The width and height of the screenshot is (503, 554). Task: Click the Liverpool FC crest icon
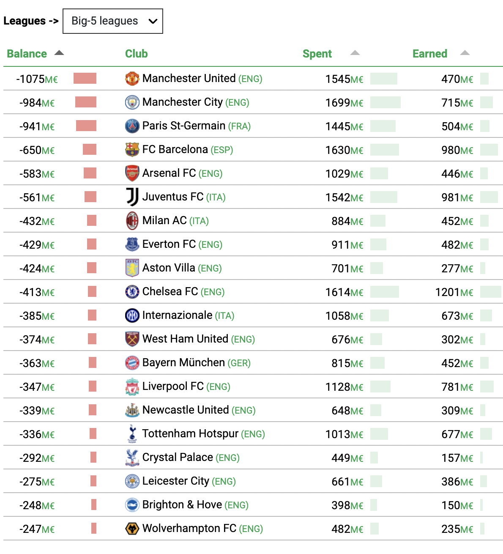[x=132, y=387]
